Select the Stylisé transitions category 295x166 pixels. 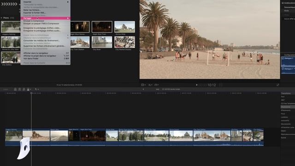tap(283, 137)
